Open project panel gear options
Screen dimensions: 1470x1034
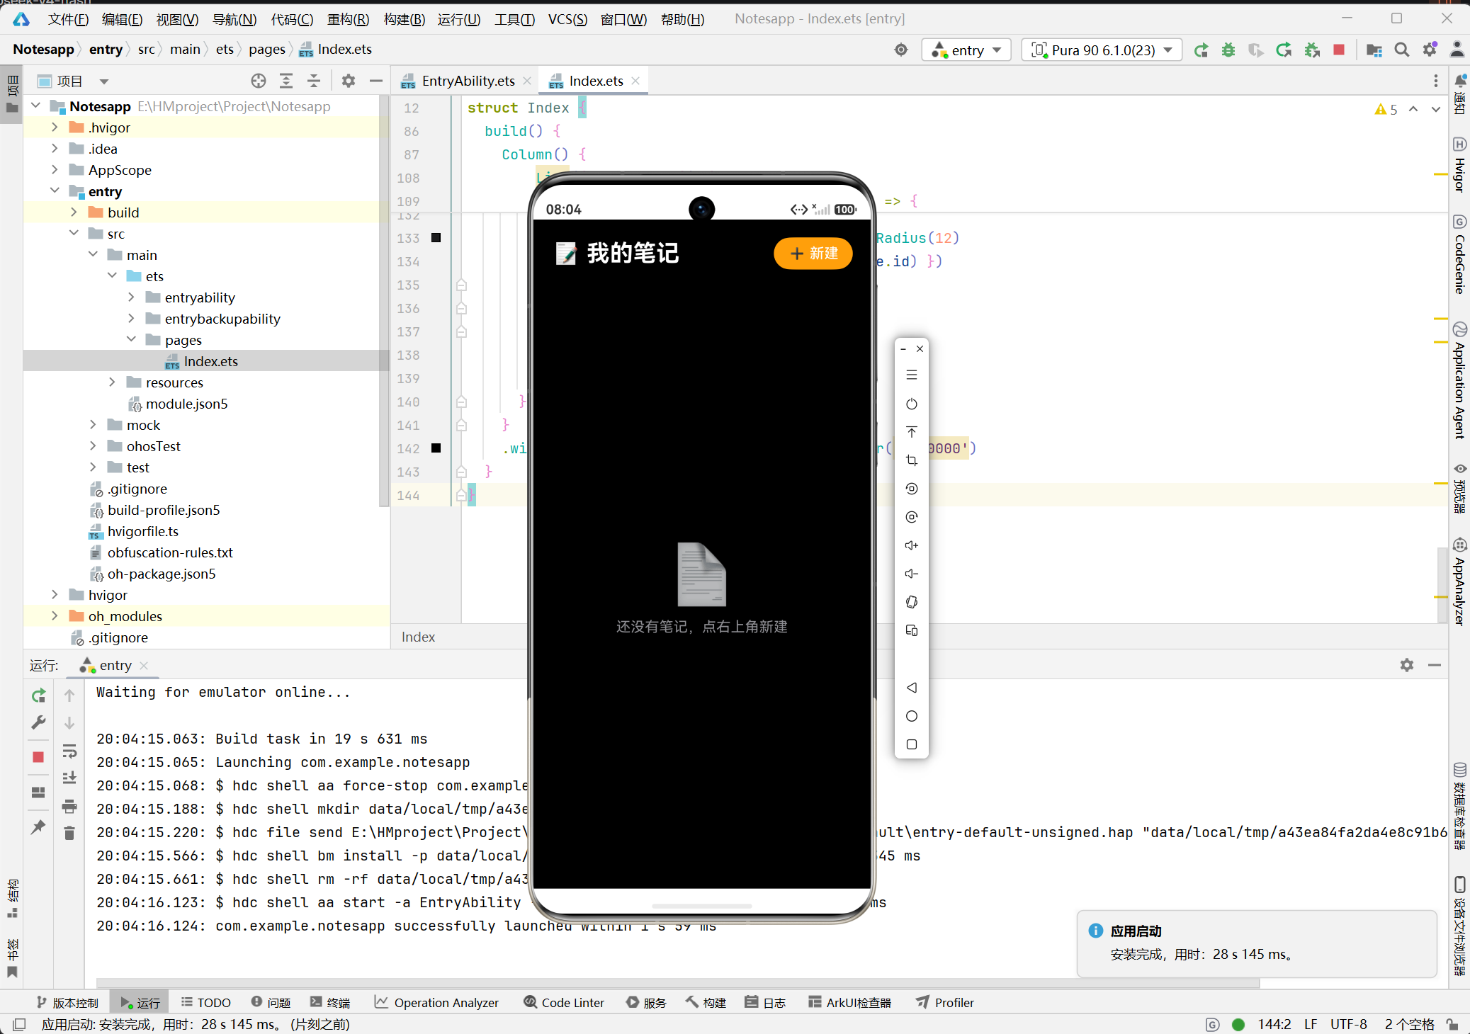348,81
